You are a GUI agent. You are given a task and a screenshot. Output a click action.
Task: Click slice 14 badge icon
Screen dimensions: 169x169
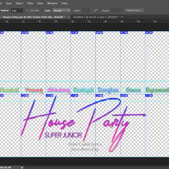tap(76, 96)
